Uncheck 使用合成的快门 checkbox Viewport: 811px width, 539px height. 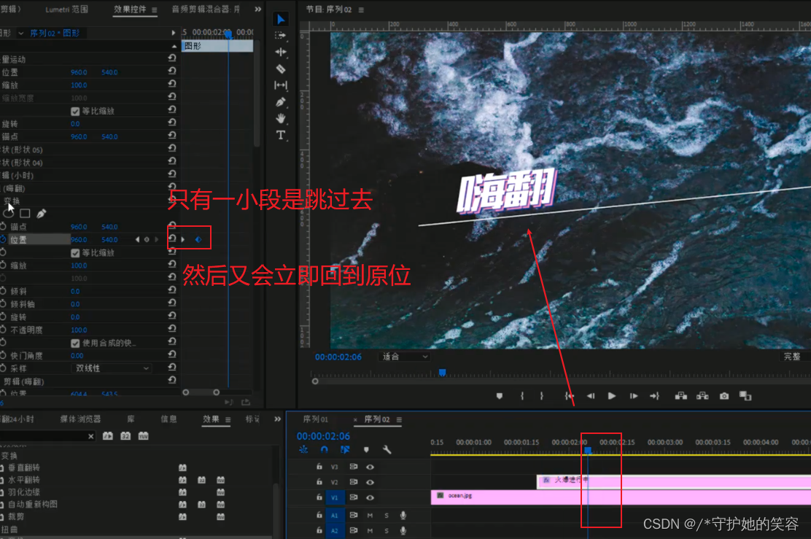(x=75, y=343)
